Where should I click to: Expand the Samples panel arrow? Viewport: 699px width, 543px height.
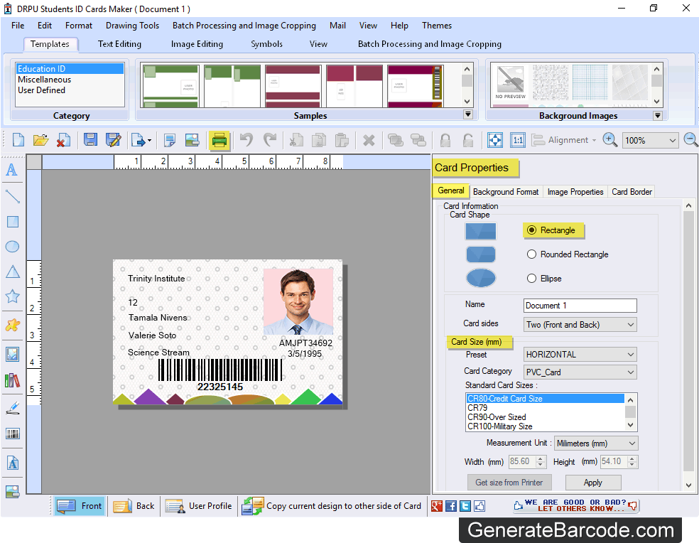click(x=468, y=114)
